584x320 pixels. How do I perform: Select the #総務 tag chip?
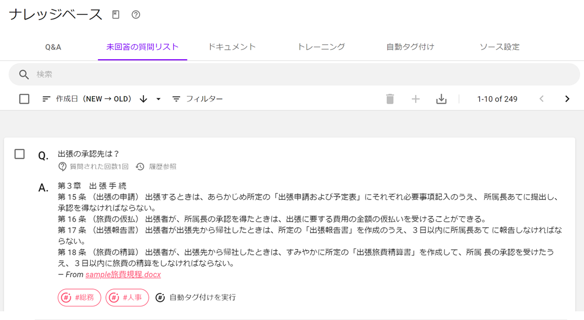click(x=79, y=298)
